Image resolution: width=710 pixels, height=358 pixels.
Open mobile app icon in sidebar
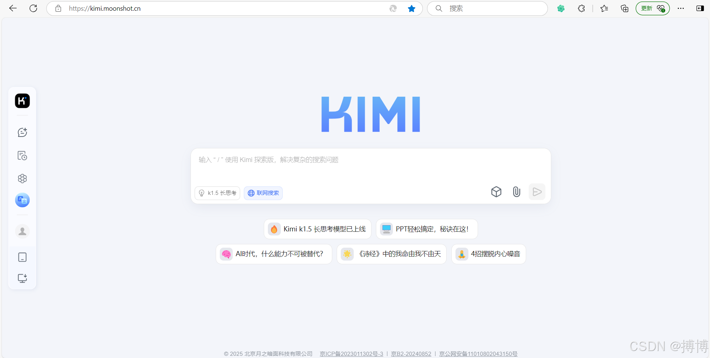click(22, 257)
